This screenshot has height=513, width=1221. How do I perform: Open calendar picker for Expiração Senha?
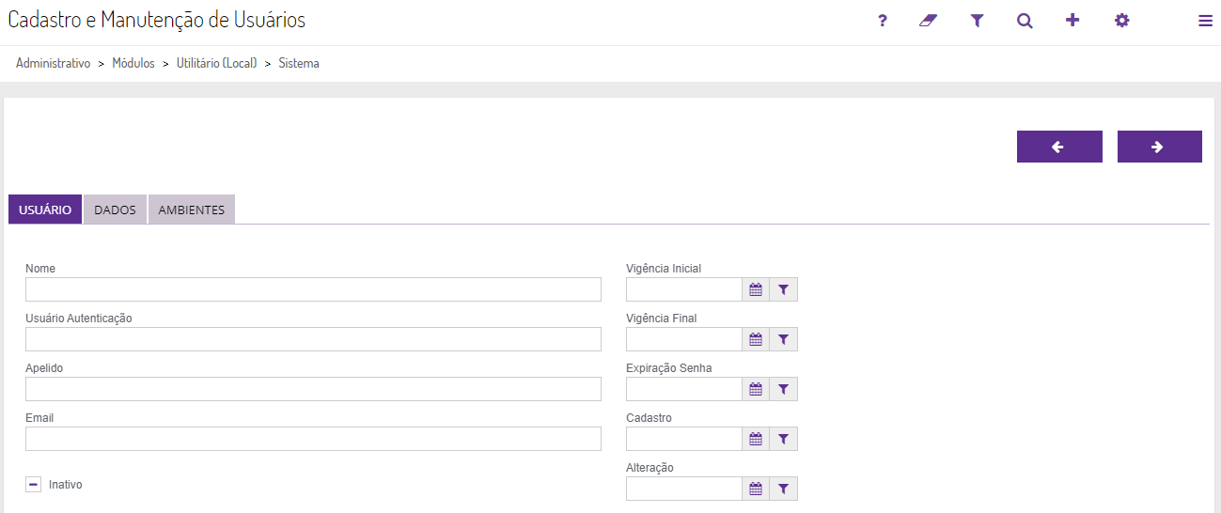click(755, 389)
